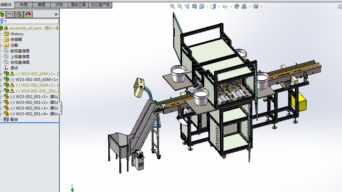The image size is (342, 192).
Task: Expand the W23-002-005_ASM<1> tree node
Action: pyautogui.click(x=1, y=79)
